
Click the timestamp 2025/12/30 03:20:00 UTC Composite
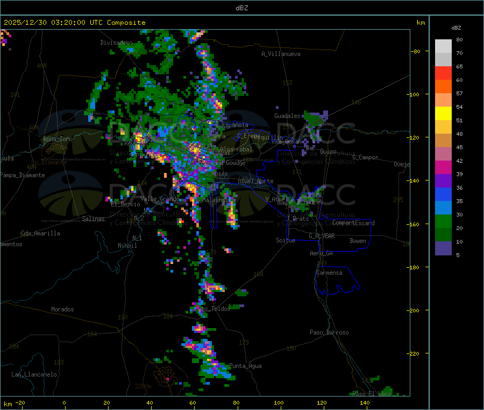[x=74, y=23]
